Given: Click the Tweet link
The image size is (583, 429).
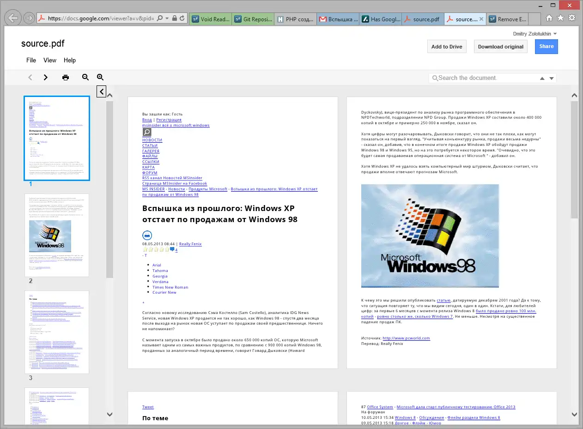Looking at the screenshot, I should (x=148, y=407).
